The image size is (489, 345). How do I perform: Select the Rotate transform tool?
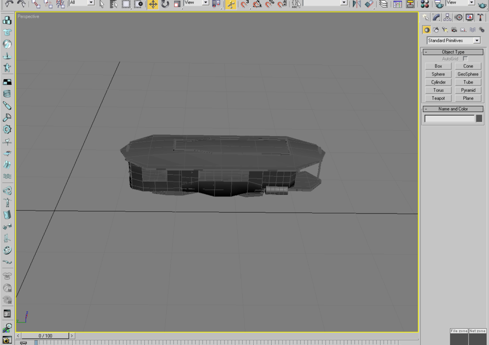165,4
